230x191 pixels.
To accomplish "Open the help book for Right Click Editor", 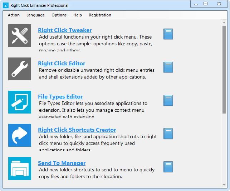I will pos(168,67).
